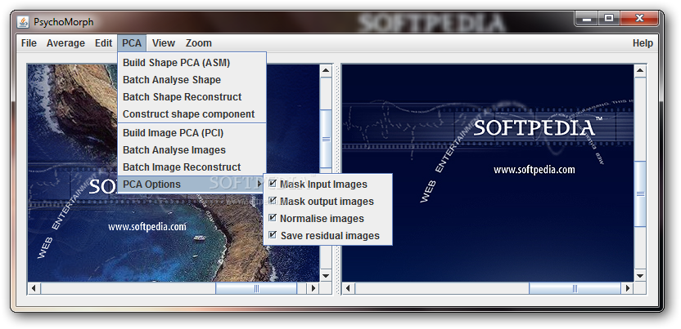Viewport: 681px width, 329px height.
Task: Click the right Softpedia image panel
Action: (488, 173)
